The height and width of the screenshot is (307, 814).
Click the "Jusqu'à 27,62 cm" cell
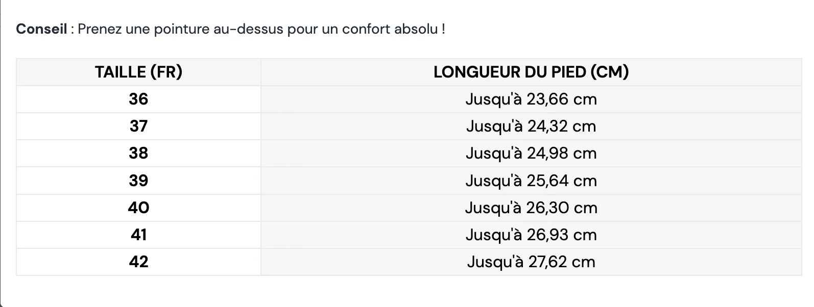tap(531, 262)
